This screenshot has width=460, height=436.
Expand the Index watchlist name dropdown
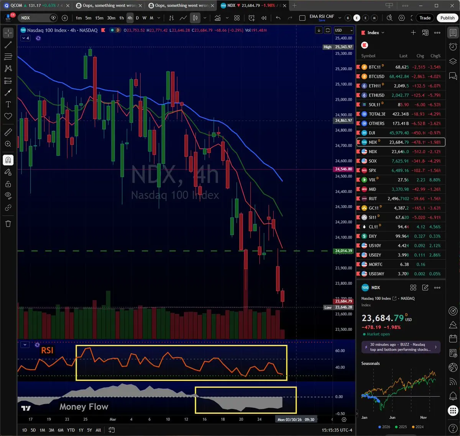click(376, 33)
